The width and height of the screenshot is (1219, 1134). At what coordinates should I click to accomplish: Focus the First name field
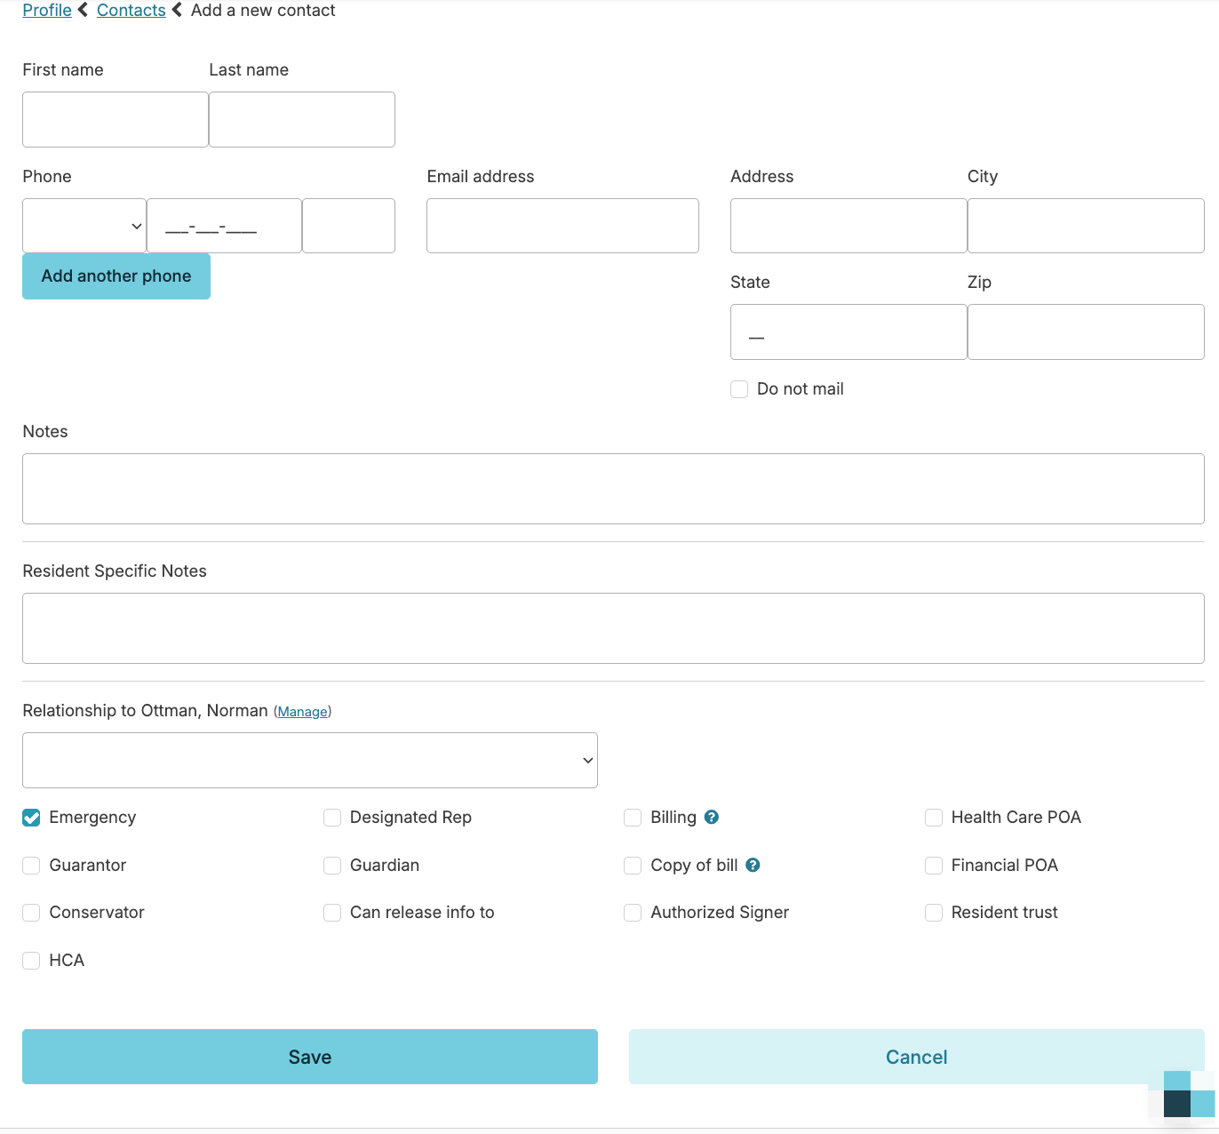tap(116, 119)
